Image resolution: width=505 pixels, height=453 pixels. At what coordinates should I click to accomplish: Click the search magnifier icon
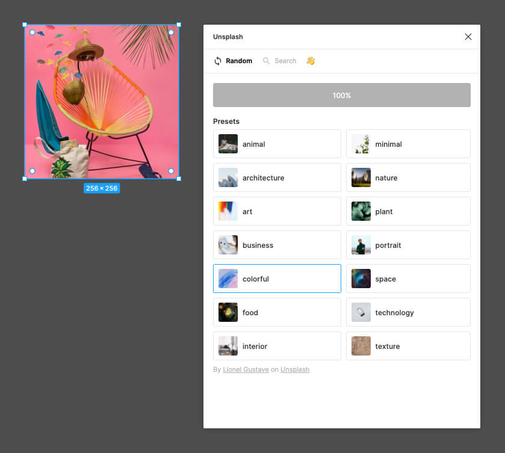tap(266, 61)
